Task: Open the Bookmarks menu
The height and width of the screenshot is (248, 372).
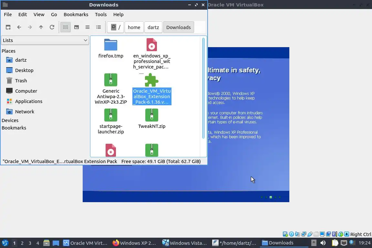Action: click(76, 15)
